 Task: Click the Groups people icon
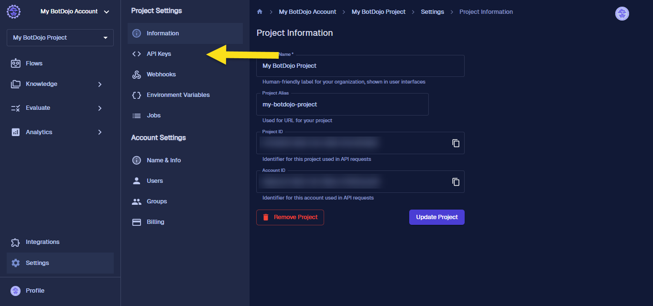(x=137, y=201)
